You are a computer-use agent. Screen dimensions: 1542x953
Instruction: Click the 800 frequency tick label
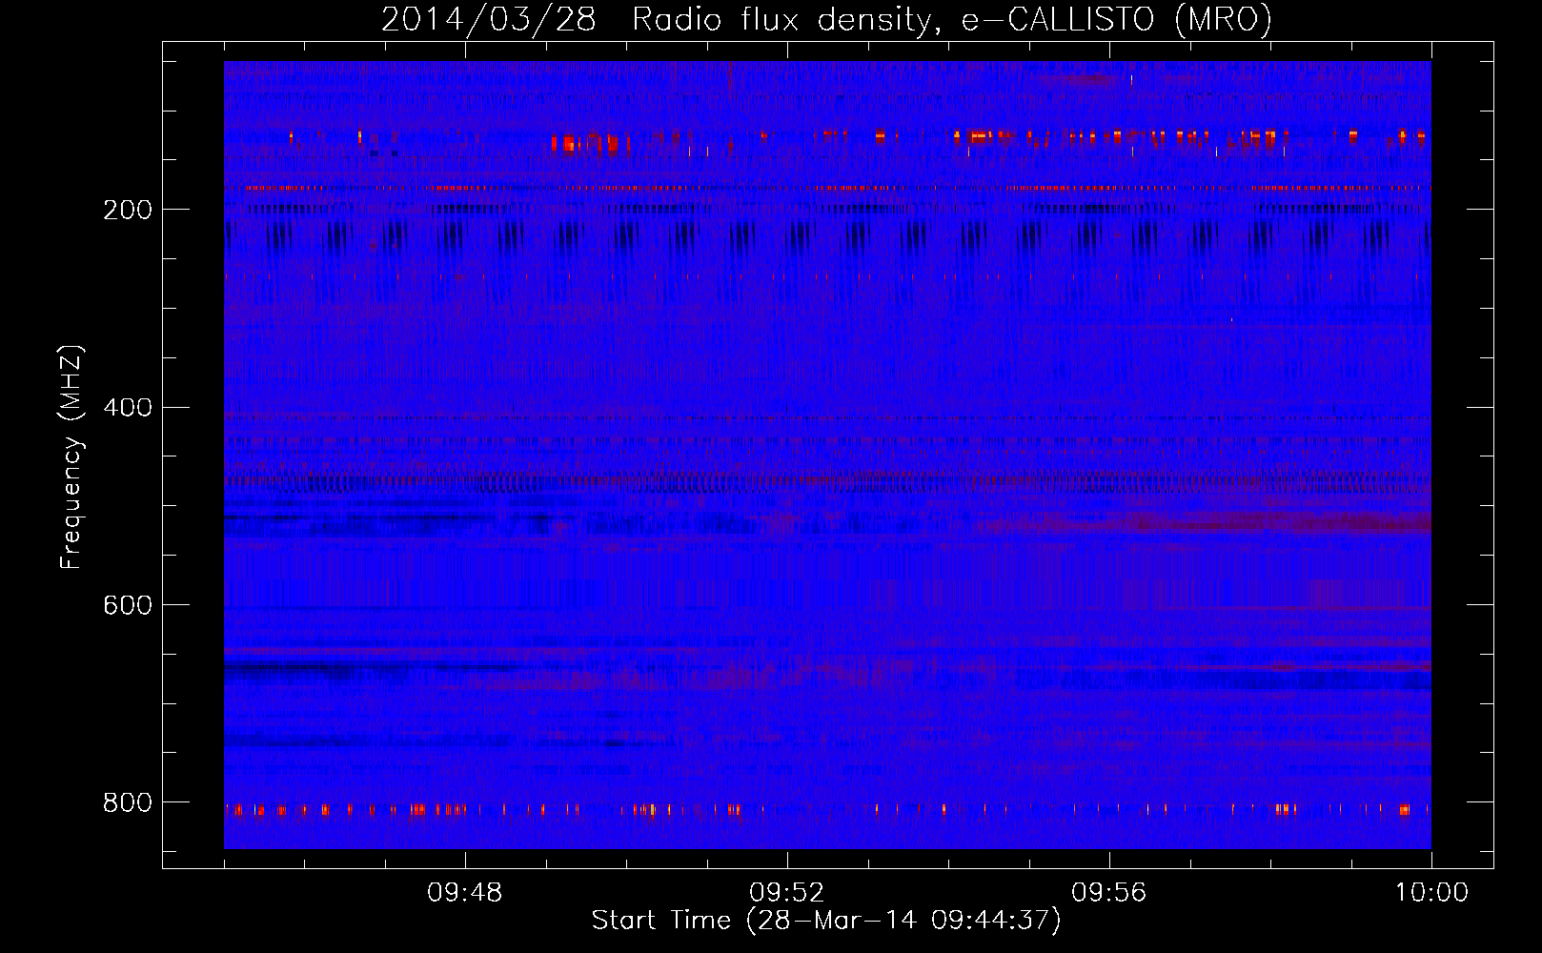click(128, 802)
